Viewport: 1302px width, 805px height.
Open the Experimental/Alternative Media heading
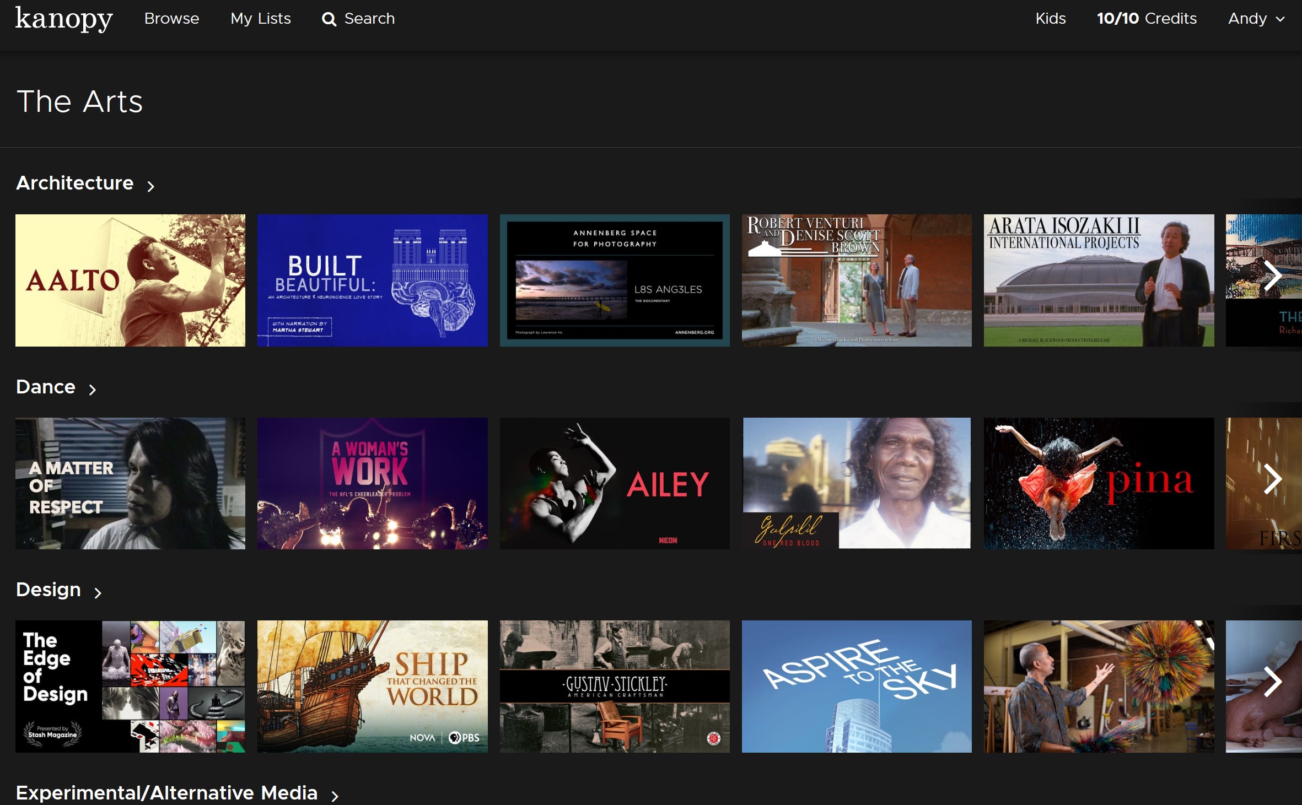tap(167, 793)
